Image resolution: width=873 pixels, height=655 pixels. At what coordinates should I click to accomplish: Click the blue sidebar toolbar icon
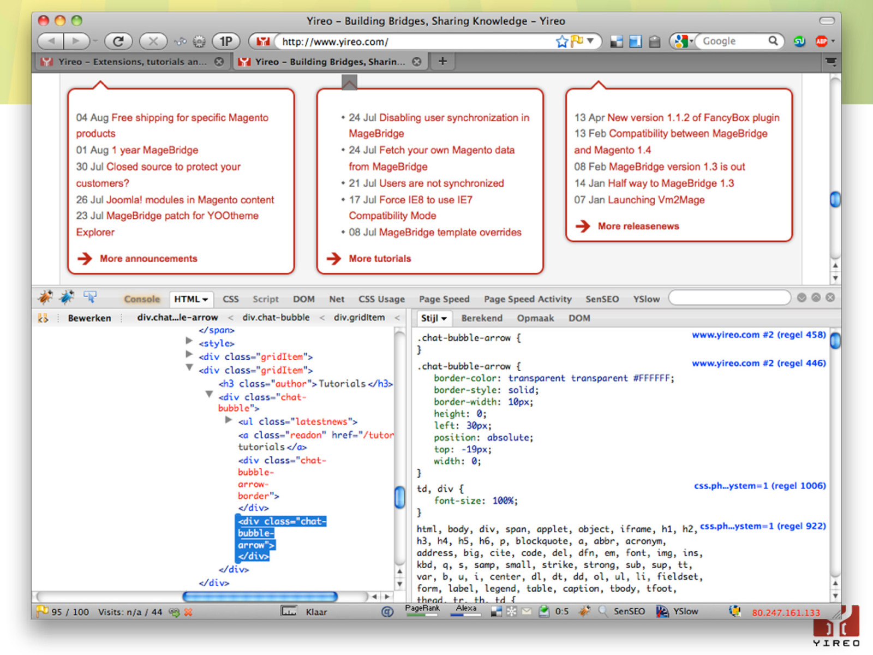click(x=635, y=41)
